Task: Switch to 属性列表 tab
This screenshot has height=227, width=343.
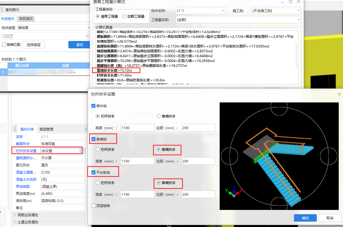Action: 27,129
